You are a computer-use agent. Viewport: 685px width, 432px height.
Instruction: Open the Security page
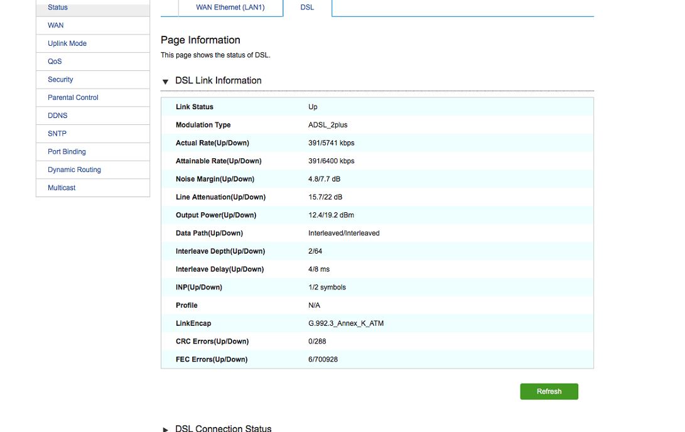pos(60,80)
